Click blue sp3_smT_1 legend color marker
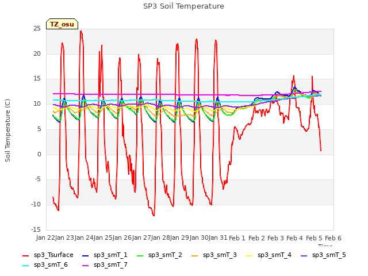The width and height of the screenshot is (368, 276). tap(86, 256)
